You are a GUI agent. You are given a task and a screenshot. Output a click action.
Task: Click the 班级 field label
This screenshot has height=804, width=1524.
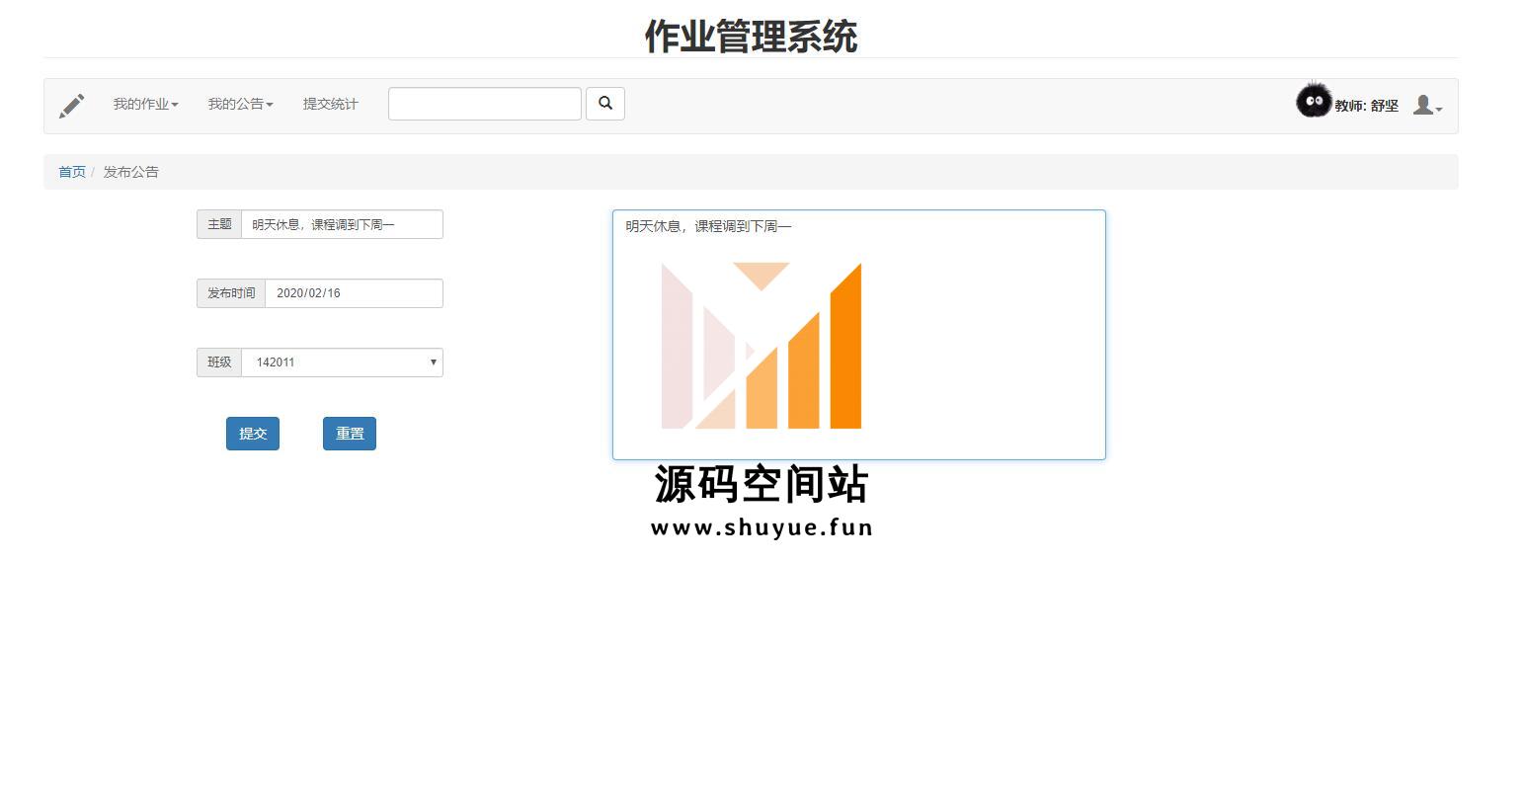pos(219,362)
